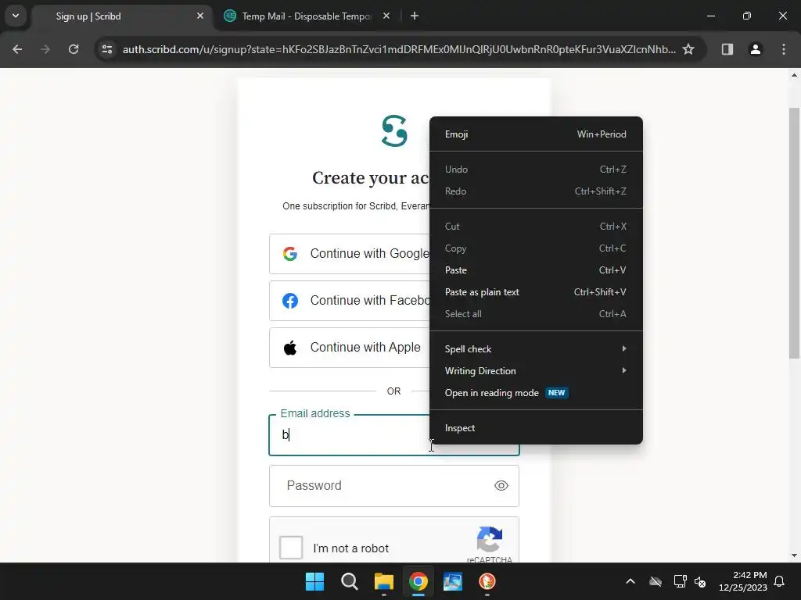The width and height of the screenshot is (801, 600).
Task: Choose Paste as plain text
Action: pos(536,292)
